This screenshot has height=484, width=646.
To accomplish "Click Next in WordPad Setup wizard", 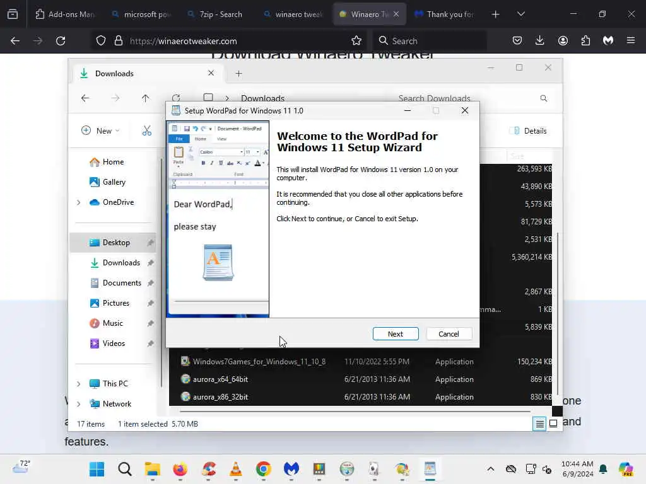I will 396,334.
